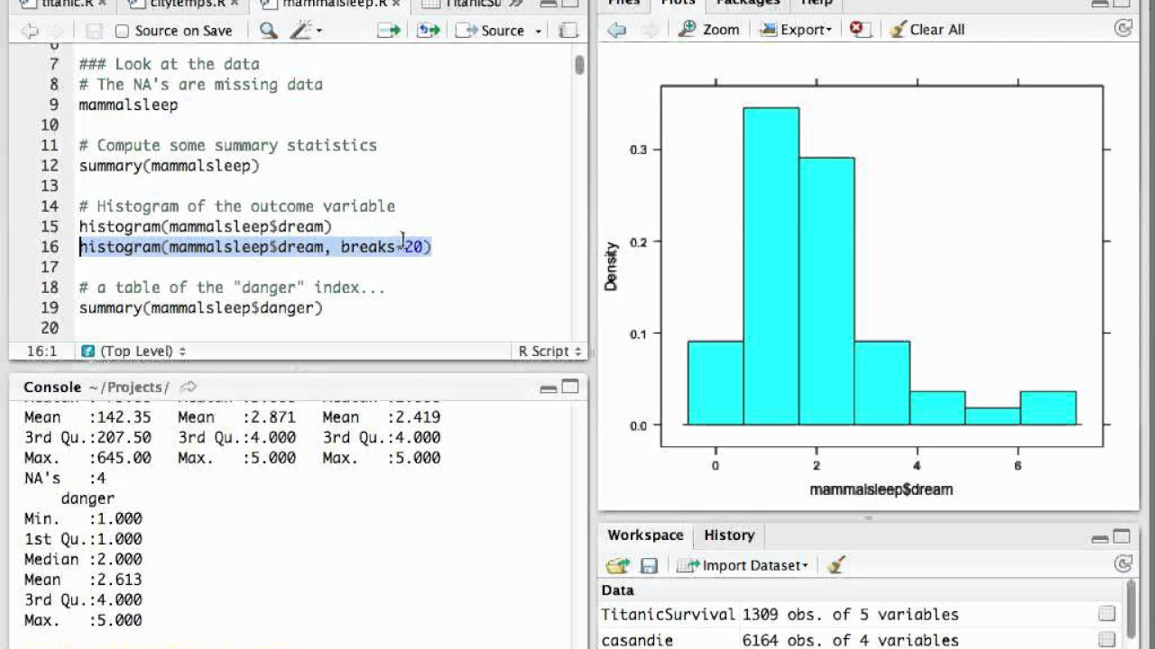The height and width of the screenshot is (649, 1155).
Task: Open plot Zoom window
Action: click(709, 30)
